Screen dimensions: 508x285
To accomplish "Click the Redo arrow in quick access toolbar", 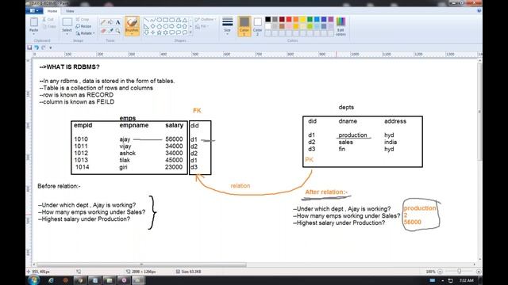I will click(x=44, y=47).
